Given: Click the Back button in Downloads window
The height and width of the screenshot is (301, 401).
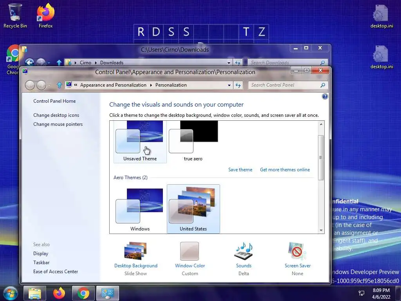Looking at the screenshot, I should tap(30, 62).
